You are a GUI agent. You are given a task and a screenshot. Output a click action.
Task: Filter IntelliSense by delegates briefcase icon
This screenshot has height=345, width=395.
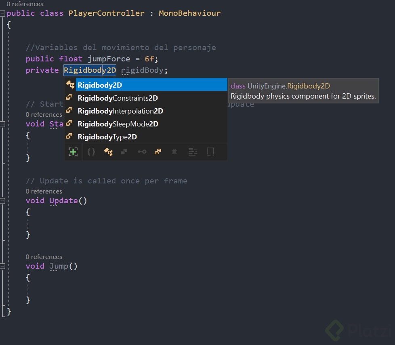tap(174, 152)
